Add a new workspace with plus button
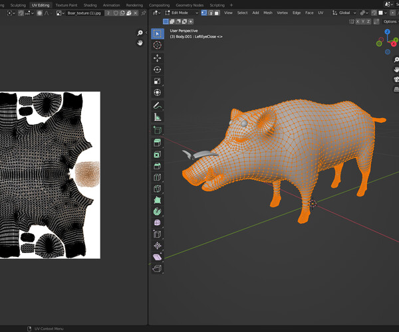399x332 pixels. (x=231, y=5)
